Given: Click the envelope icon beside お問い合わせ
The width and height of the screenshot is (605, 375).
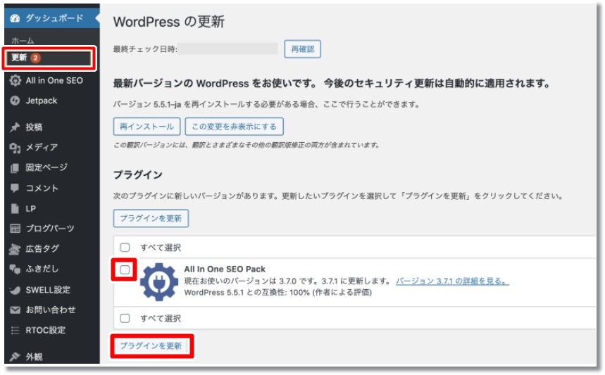Looking at the screenshot, I should [x=15, y=310].
